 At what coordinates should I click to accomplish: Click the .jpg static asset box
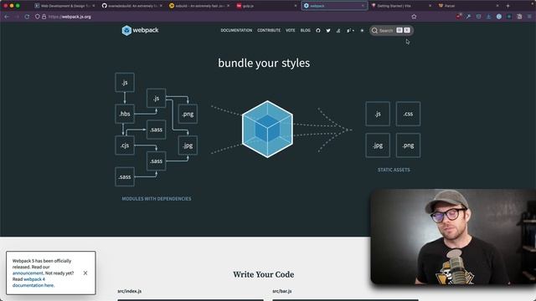[378, 145]
